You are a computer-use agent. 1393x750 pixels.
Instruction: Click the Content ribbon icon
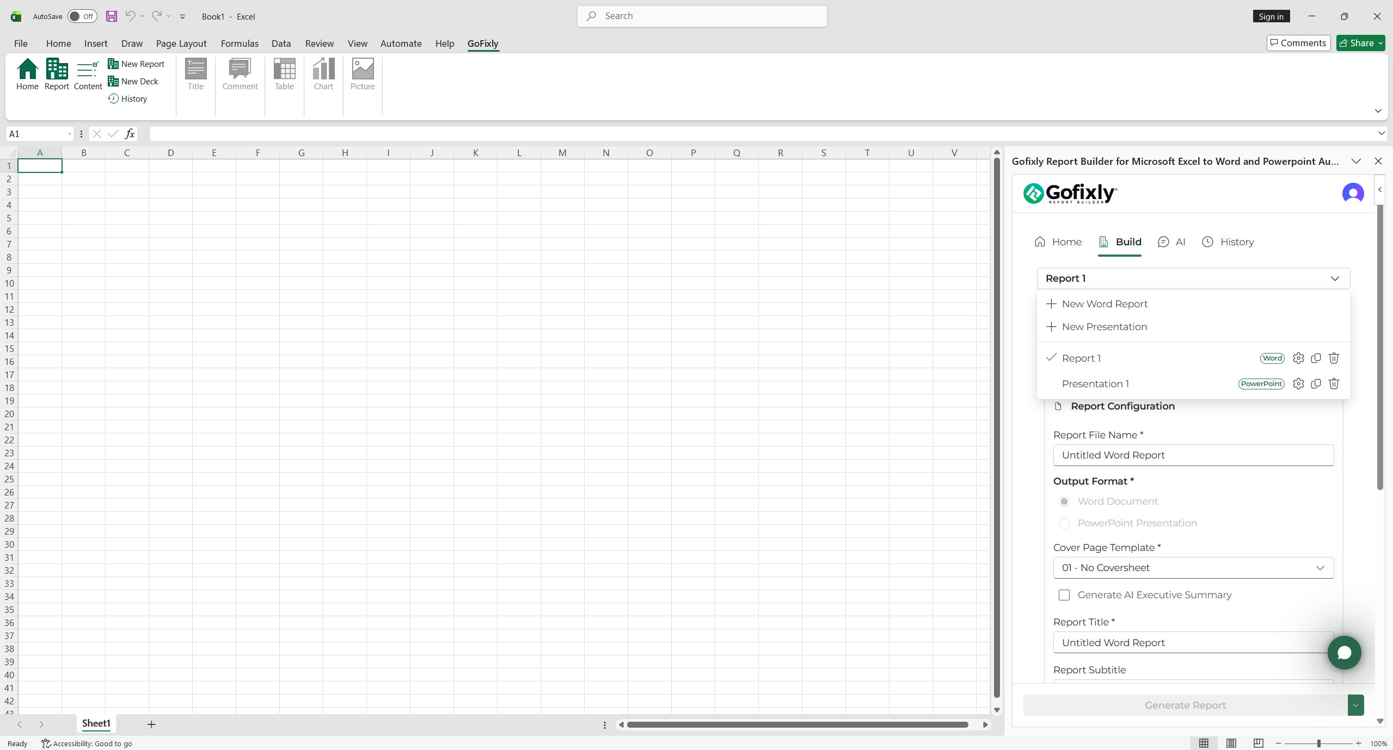click(88, 74)
